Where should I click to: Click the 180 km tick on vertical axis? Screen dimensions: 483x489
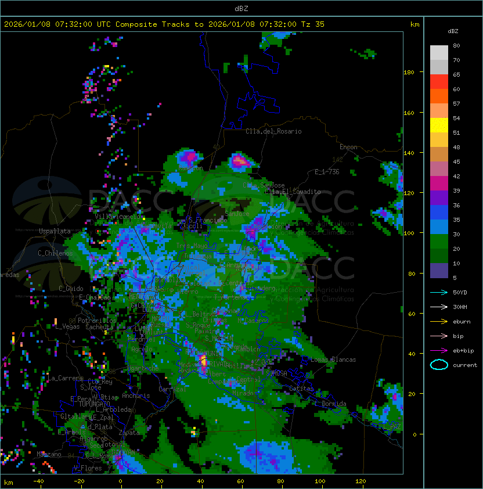point(409,73)
